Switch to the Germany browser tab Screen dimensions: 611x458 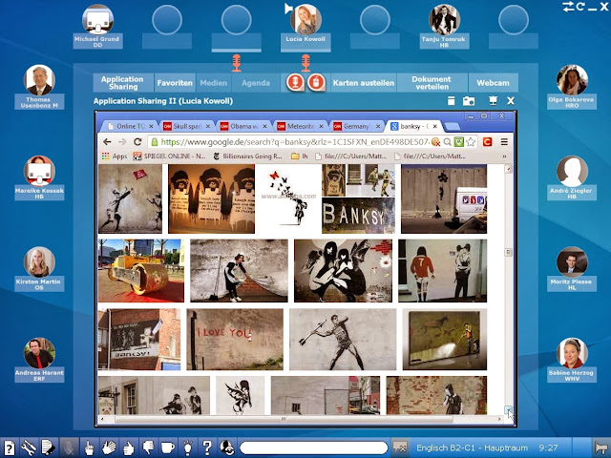[x=356, y=126]
